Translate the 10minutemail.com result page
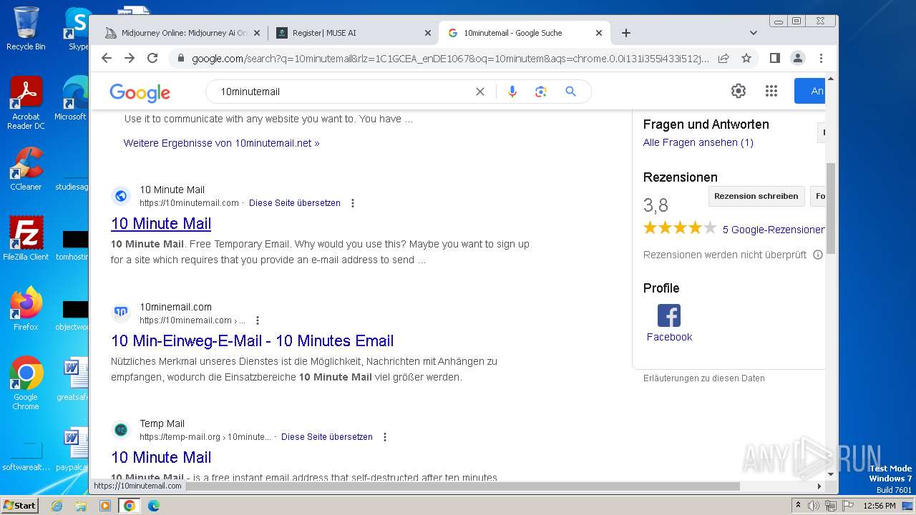 [295, 203]
